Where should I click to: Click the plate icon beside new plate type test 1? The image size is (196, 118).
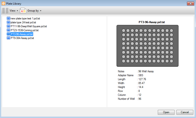point(8,18)
